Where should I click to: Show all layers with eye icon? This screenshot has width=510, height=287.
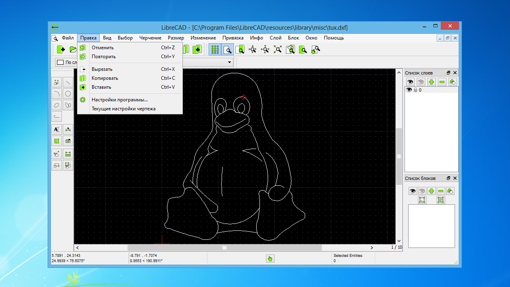coord(411,82)
